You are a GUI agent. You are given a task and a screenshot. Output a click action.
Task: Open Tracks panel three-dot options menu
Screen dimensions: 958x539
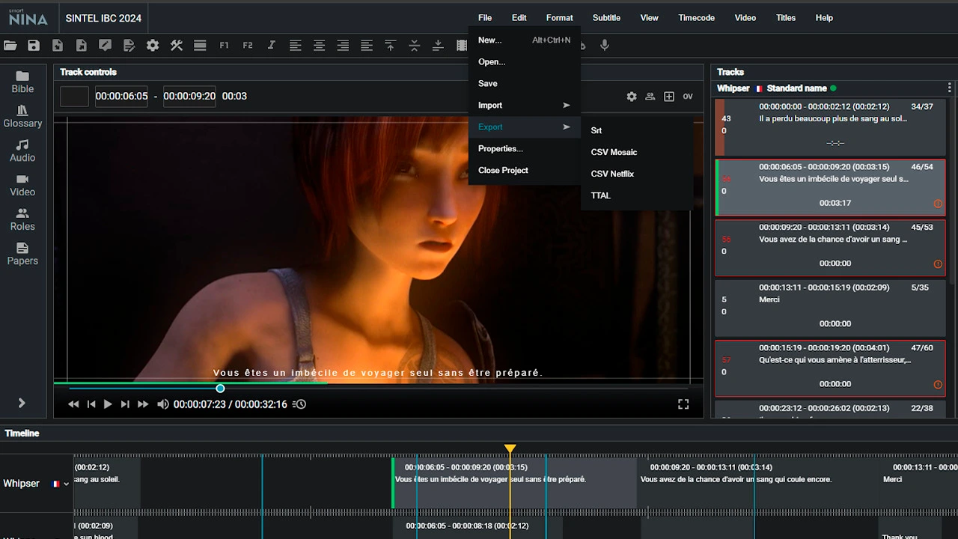click(950, 88)
